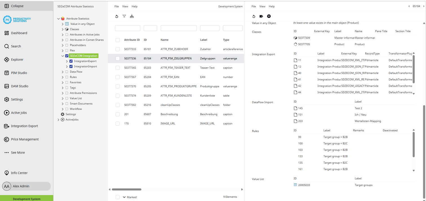The width and height of the screenshot is (426, 201).
Task: Open the filter icon in the middle toolbar
Action: 124,16
